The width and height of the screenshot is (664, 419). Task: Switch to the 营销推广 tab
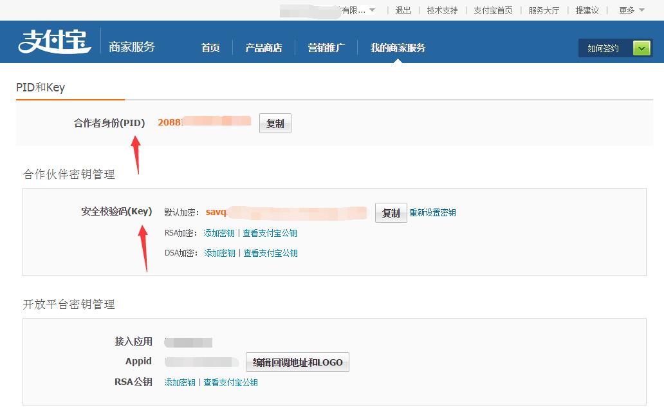[326, 48]
